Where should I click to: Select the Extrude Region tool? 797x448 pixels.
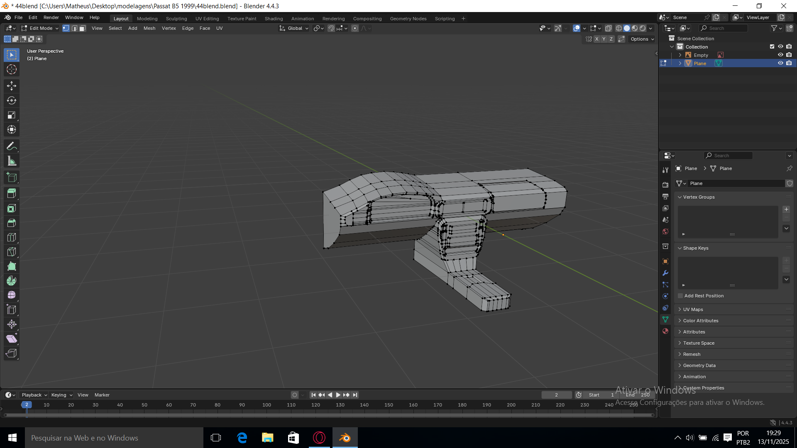coord(12,194)
